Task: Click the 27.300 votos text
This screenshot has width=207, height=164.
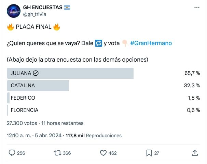Action: [22, 123]
